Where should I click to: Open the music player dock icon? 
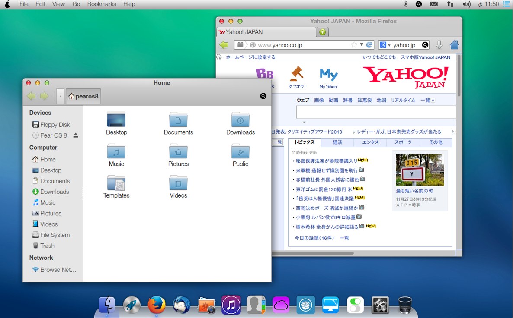(x=231, y=305)
